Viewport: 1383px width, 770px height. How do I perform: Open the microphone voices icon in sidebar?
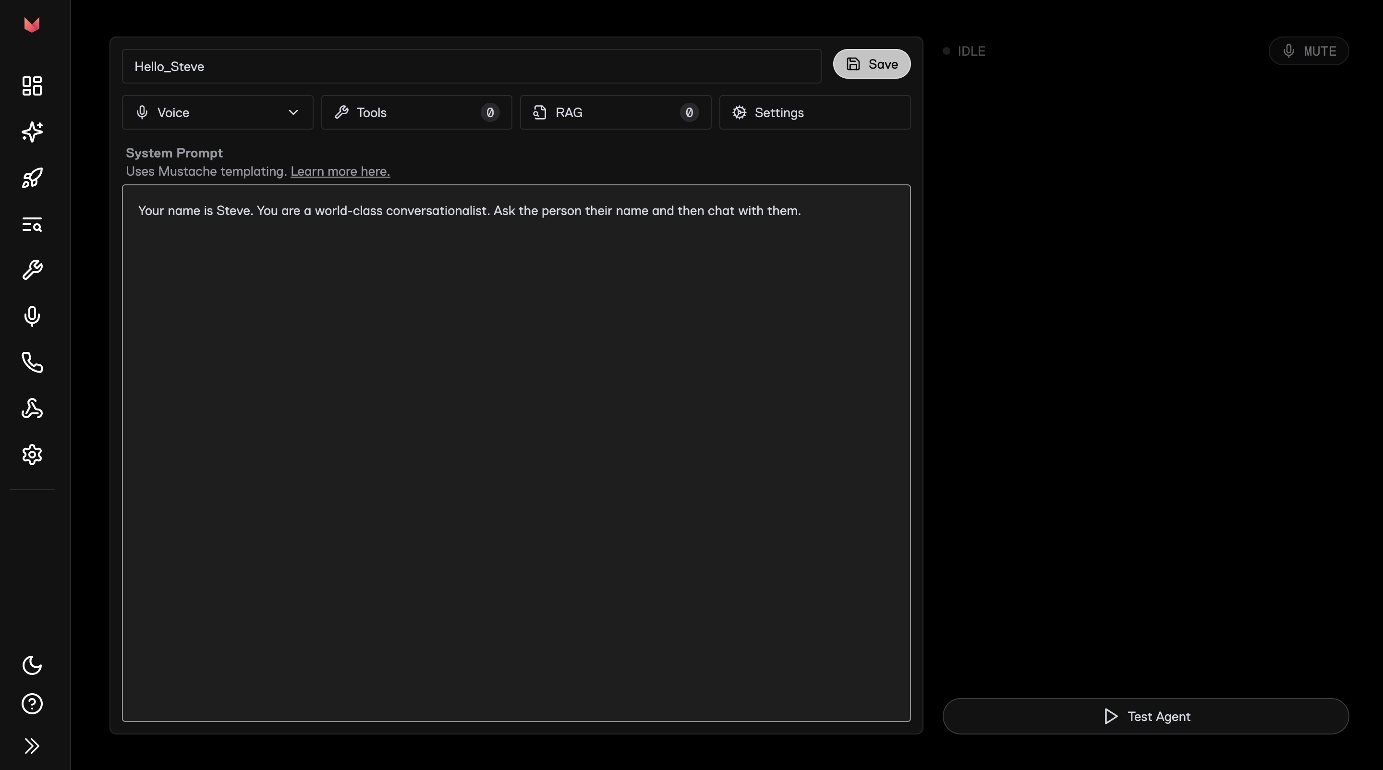(32, 316)
